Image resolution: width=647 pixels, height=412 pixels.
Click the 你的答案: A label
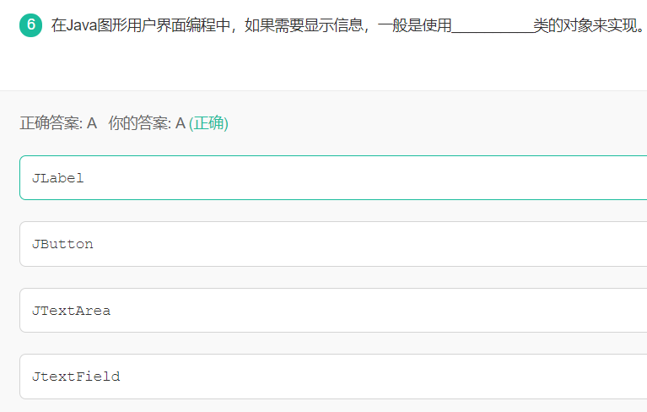[x=147, y=123]
